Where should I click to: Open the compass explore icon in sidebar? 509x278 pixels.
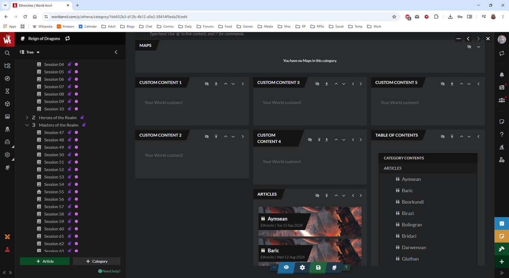[x=7, y=79]
